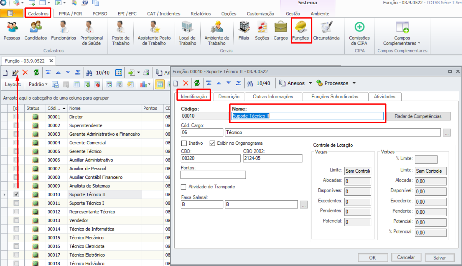Open Comissões da CIPA icon
The image size is (462, 266).
coord(359,27)
